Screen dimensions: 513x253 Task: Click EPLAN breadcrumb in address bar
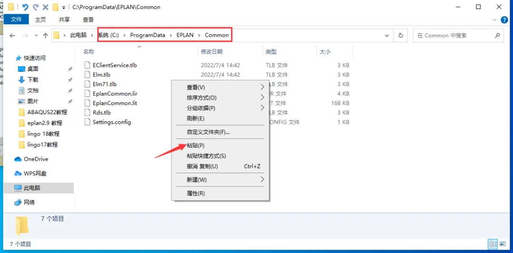(x=185, y=35)
